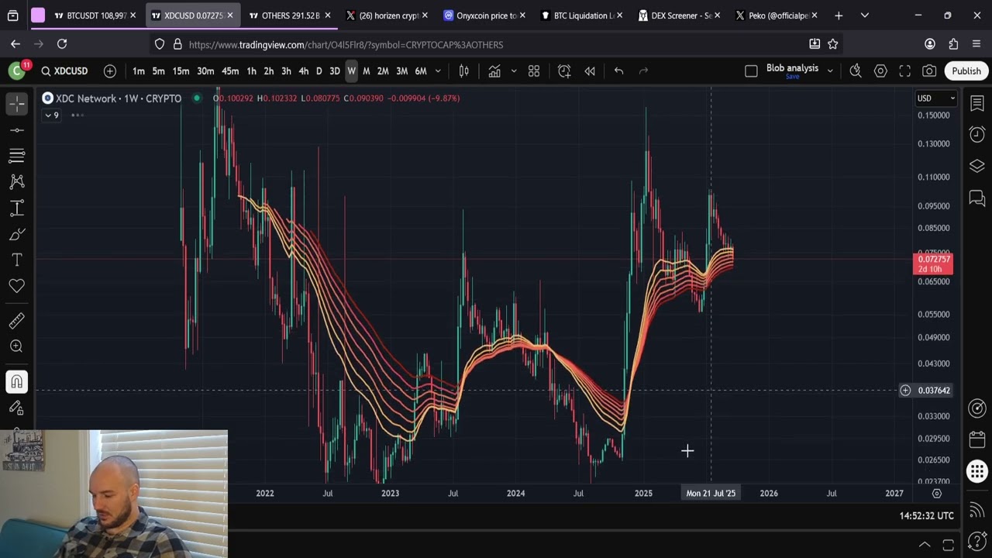Open quick search
Image resolution: width=992 pixels, height=558 pixels.
(x=856, y=71)
